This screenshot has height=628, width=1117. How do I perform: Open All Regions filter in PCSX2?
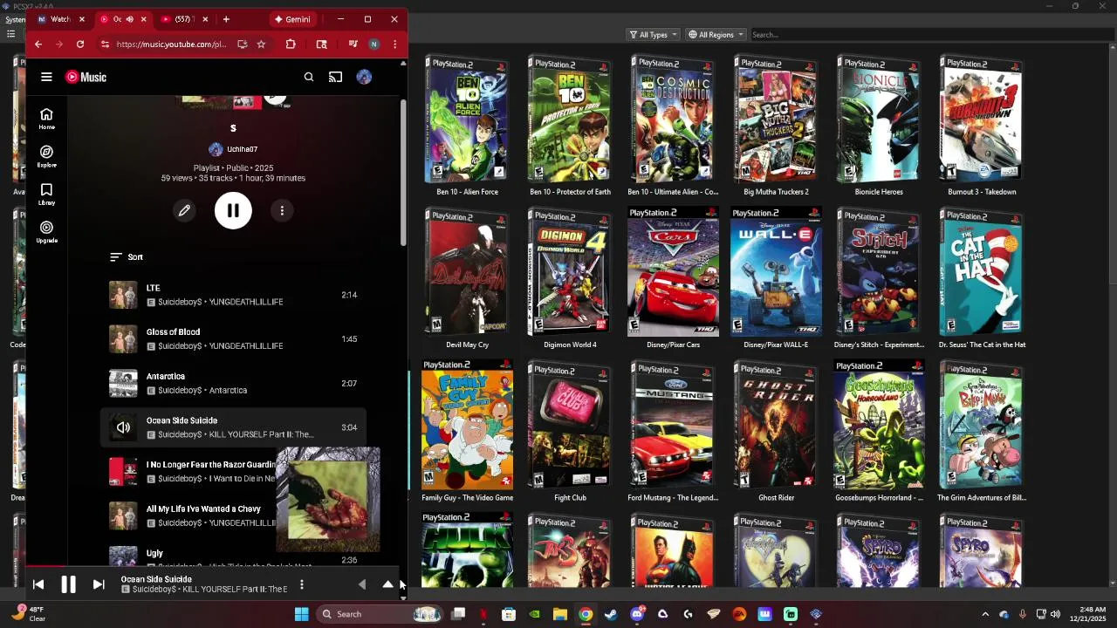pos(716,35)
